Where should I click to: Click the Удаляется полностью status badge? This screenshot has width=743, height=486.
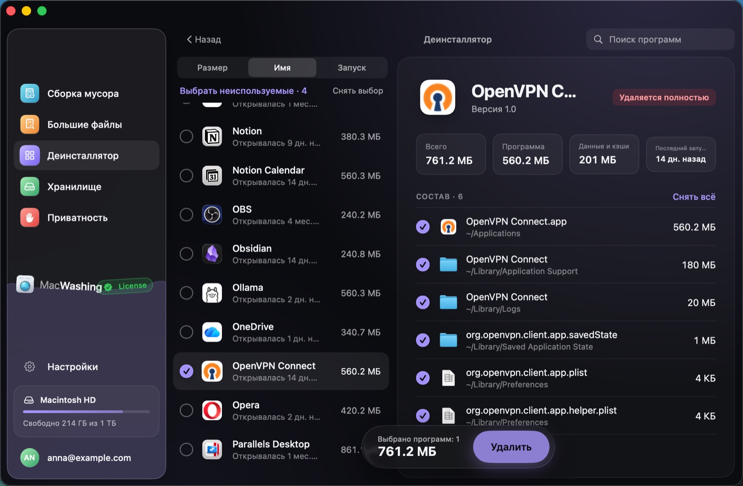pos(664,97)
